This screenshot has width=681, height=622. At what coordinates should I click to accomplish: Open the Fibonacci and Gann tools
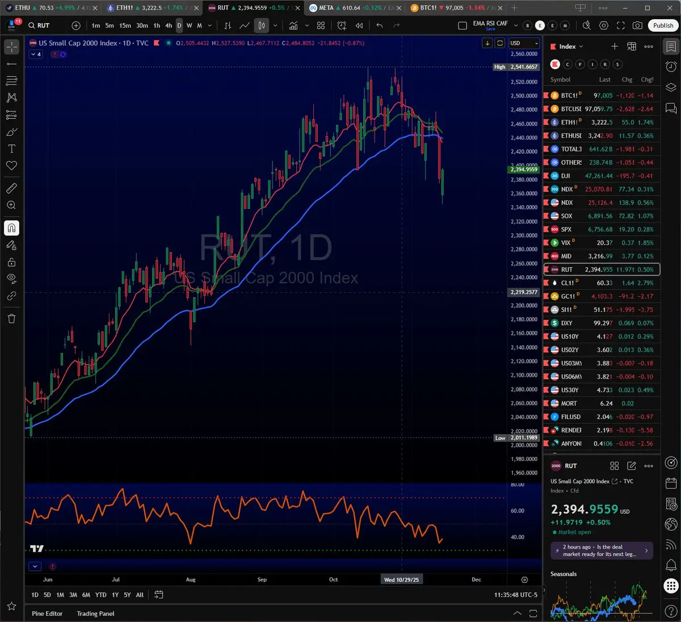[11, 81]
